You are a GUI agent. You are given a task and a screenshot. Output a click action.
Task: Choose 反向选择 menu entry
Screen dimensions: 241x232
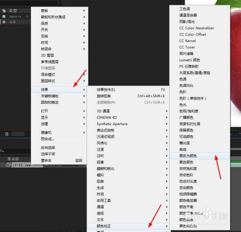pos(59,148)
